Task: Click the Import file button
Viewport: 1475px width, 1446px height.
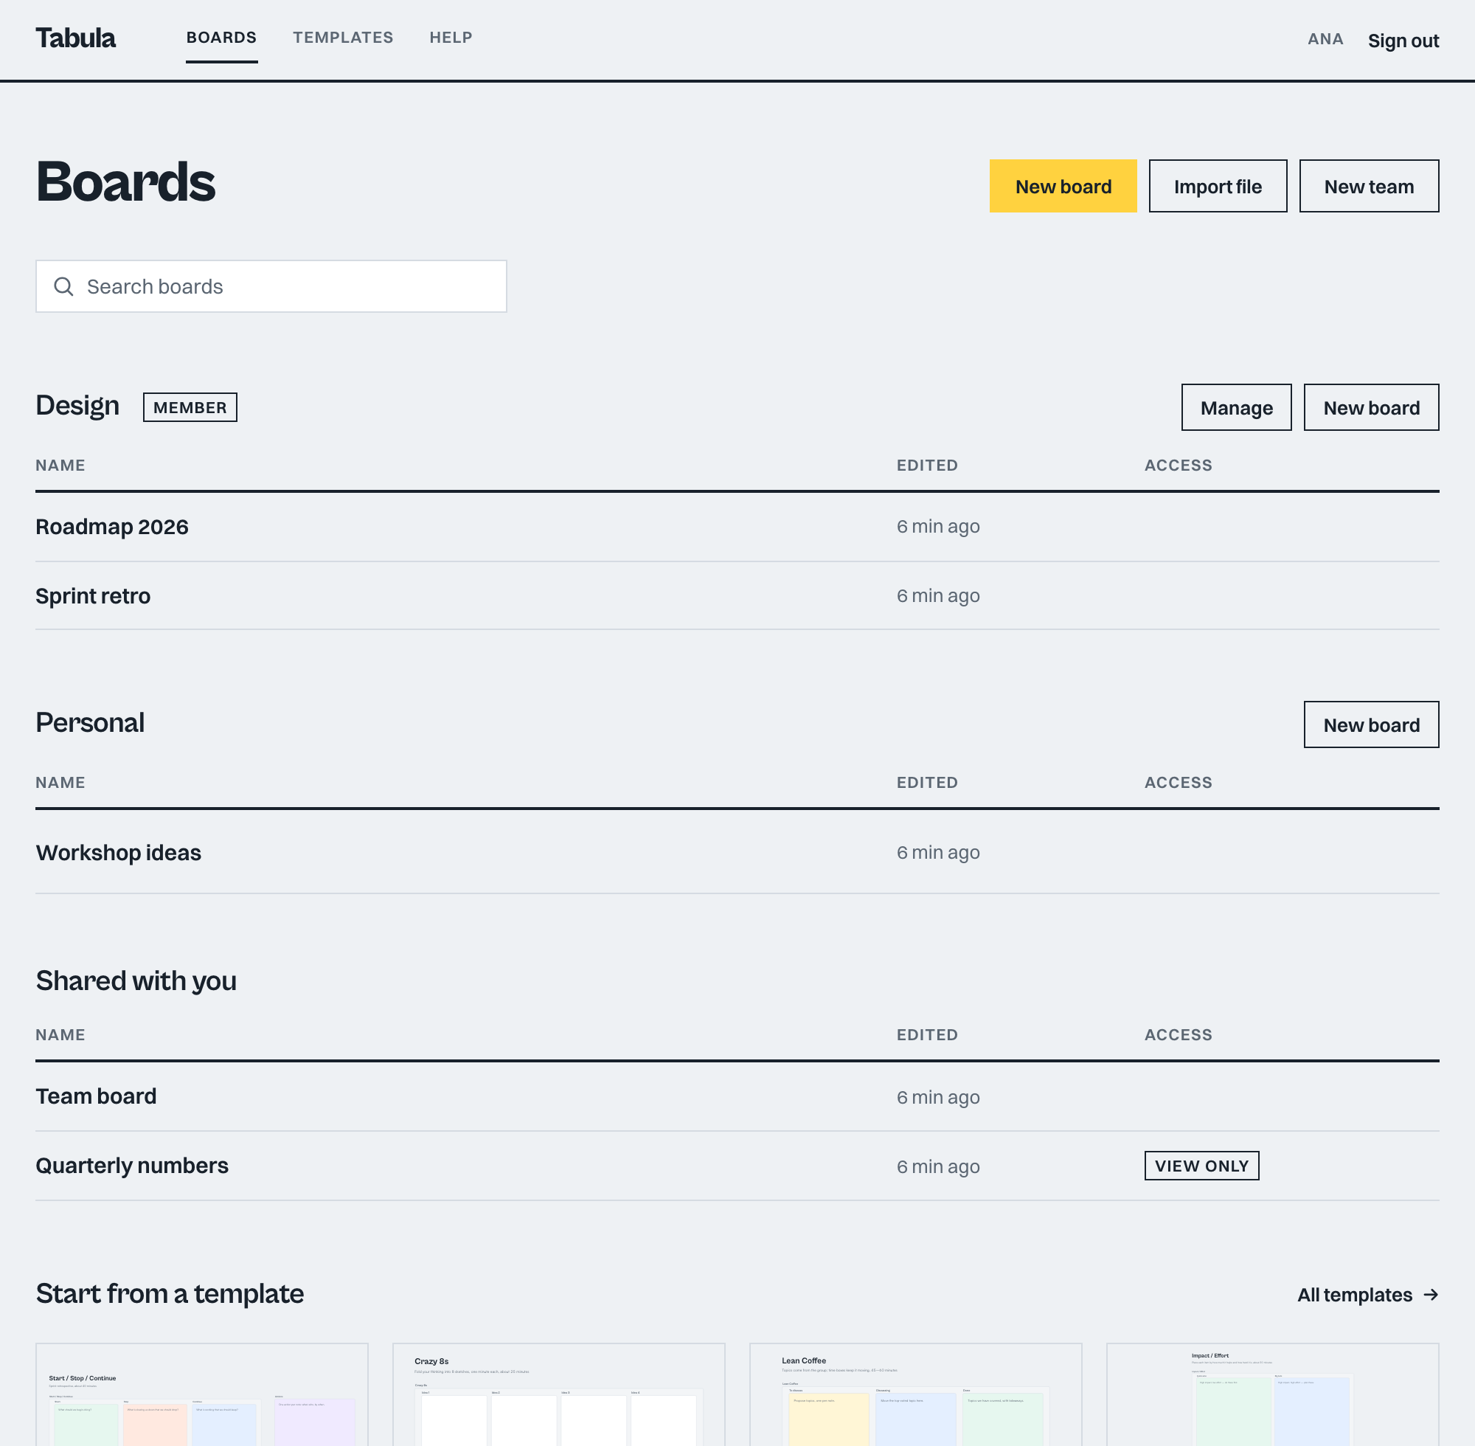Action: point(1218,186)
